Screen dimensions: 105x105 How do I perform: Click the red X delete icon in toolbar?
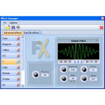coord(102,28)
